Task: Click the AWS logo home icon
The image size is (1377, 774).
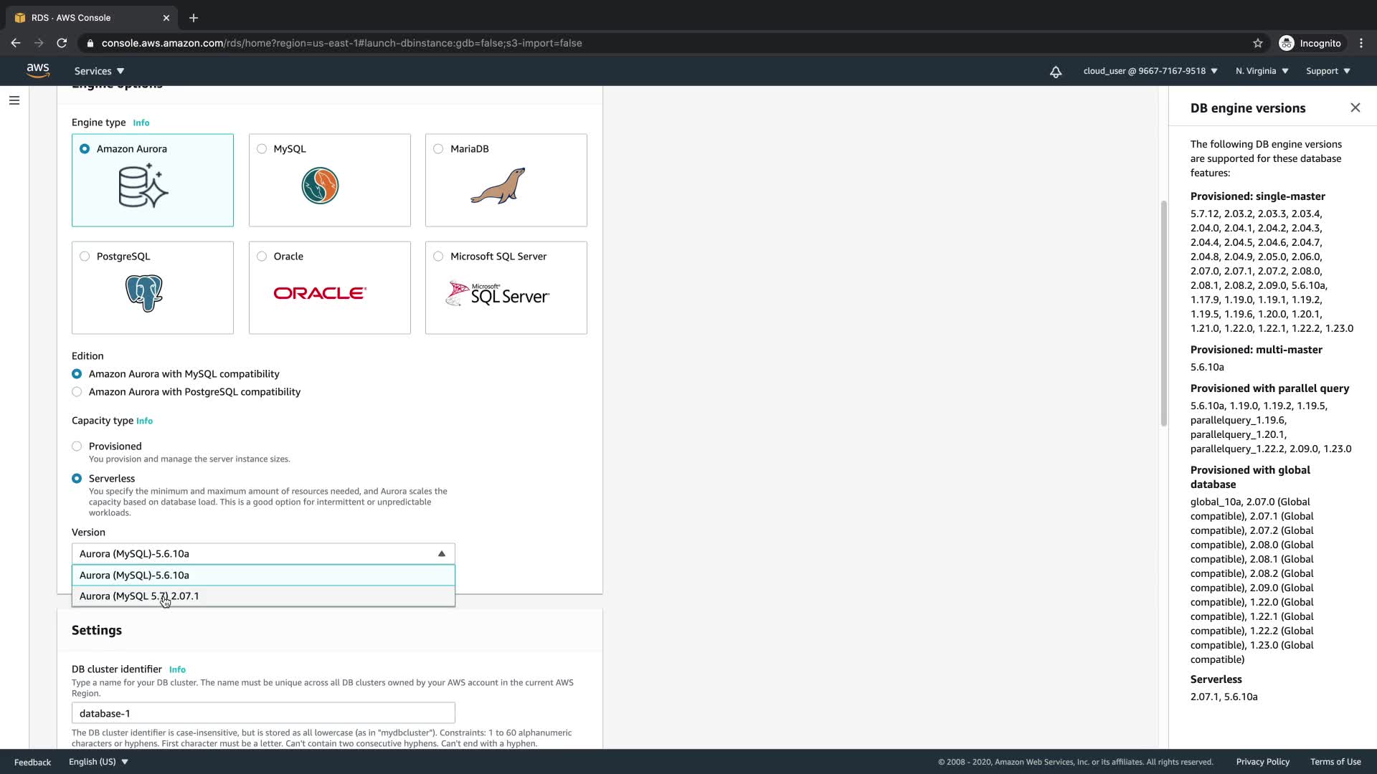Action: 37,70
